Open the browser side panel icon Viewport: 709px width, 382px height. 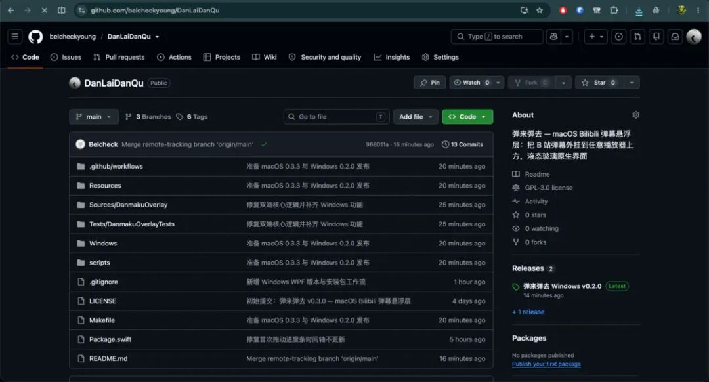point(62,10)
